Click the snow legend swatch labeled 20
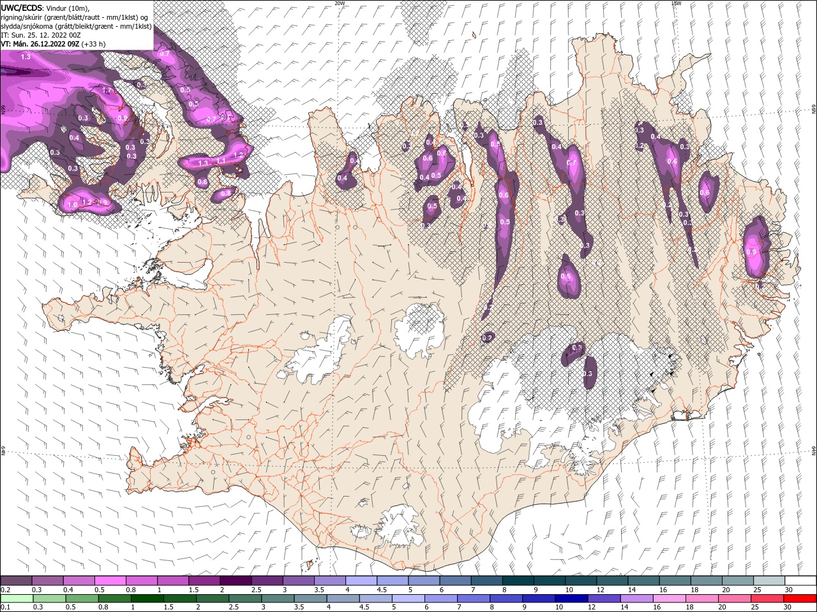This screenshot has height=612, width=817. point(737,581)
